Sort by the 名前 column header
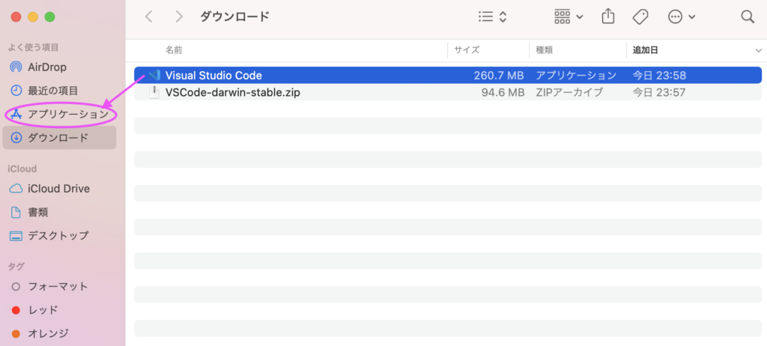767x346 pixels. pyautogui.click(x=174, y=50)
